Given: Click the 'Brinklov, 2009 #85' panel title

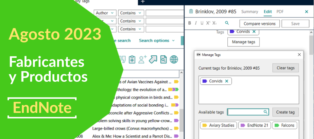Looking at the screenshot, I should point(216,12).
